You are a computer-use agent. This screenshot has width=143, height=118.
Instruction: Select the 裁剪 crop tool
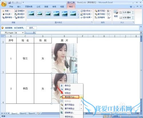(116, 13)
